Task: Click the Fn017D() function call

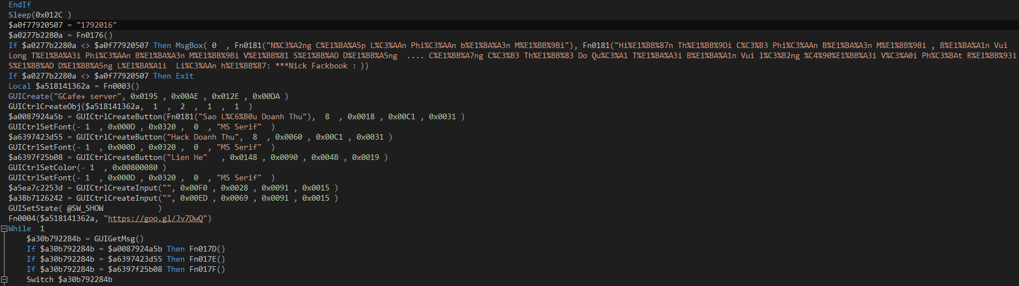Action: (207, 249)
